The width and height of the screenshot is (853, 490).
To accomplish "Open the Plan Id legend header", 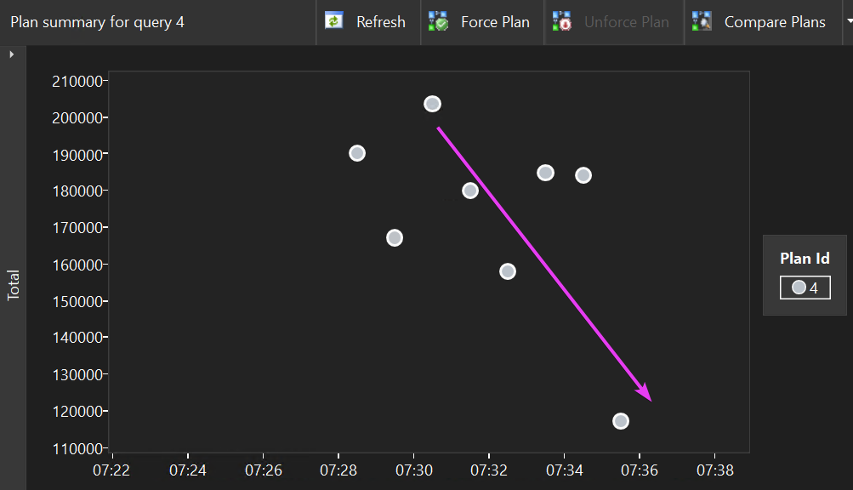I will [x=804, y=258].
